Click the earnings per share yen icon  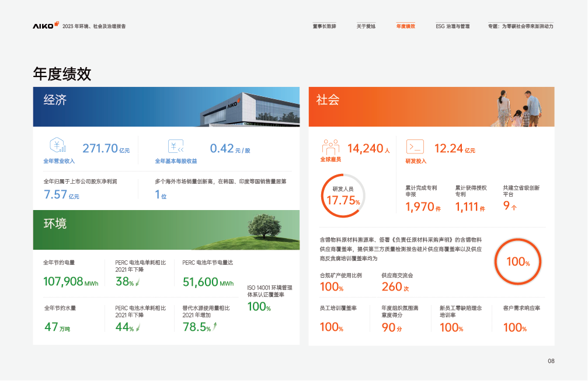[175, 146]
